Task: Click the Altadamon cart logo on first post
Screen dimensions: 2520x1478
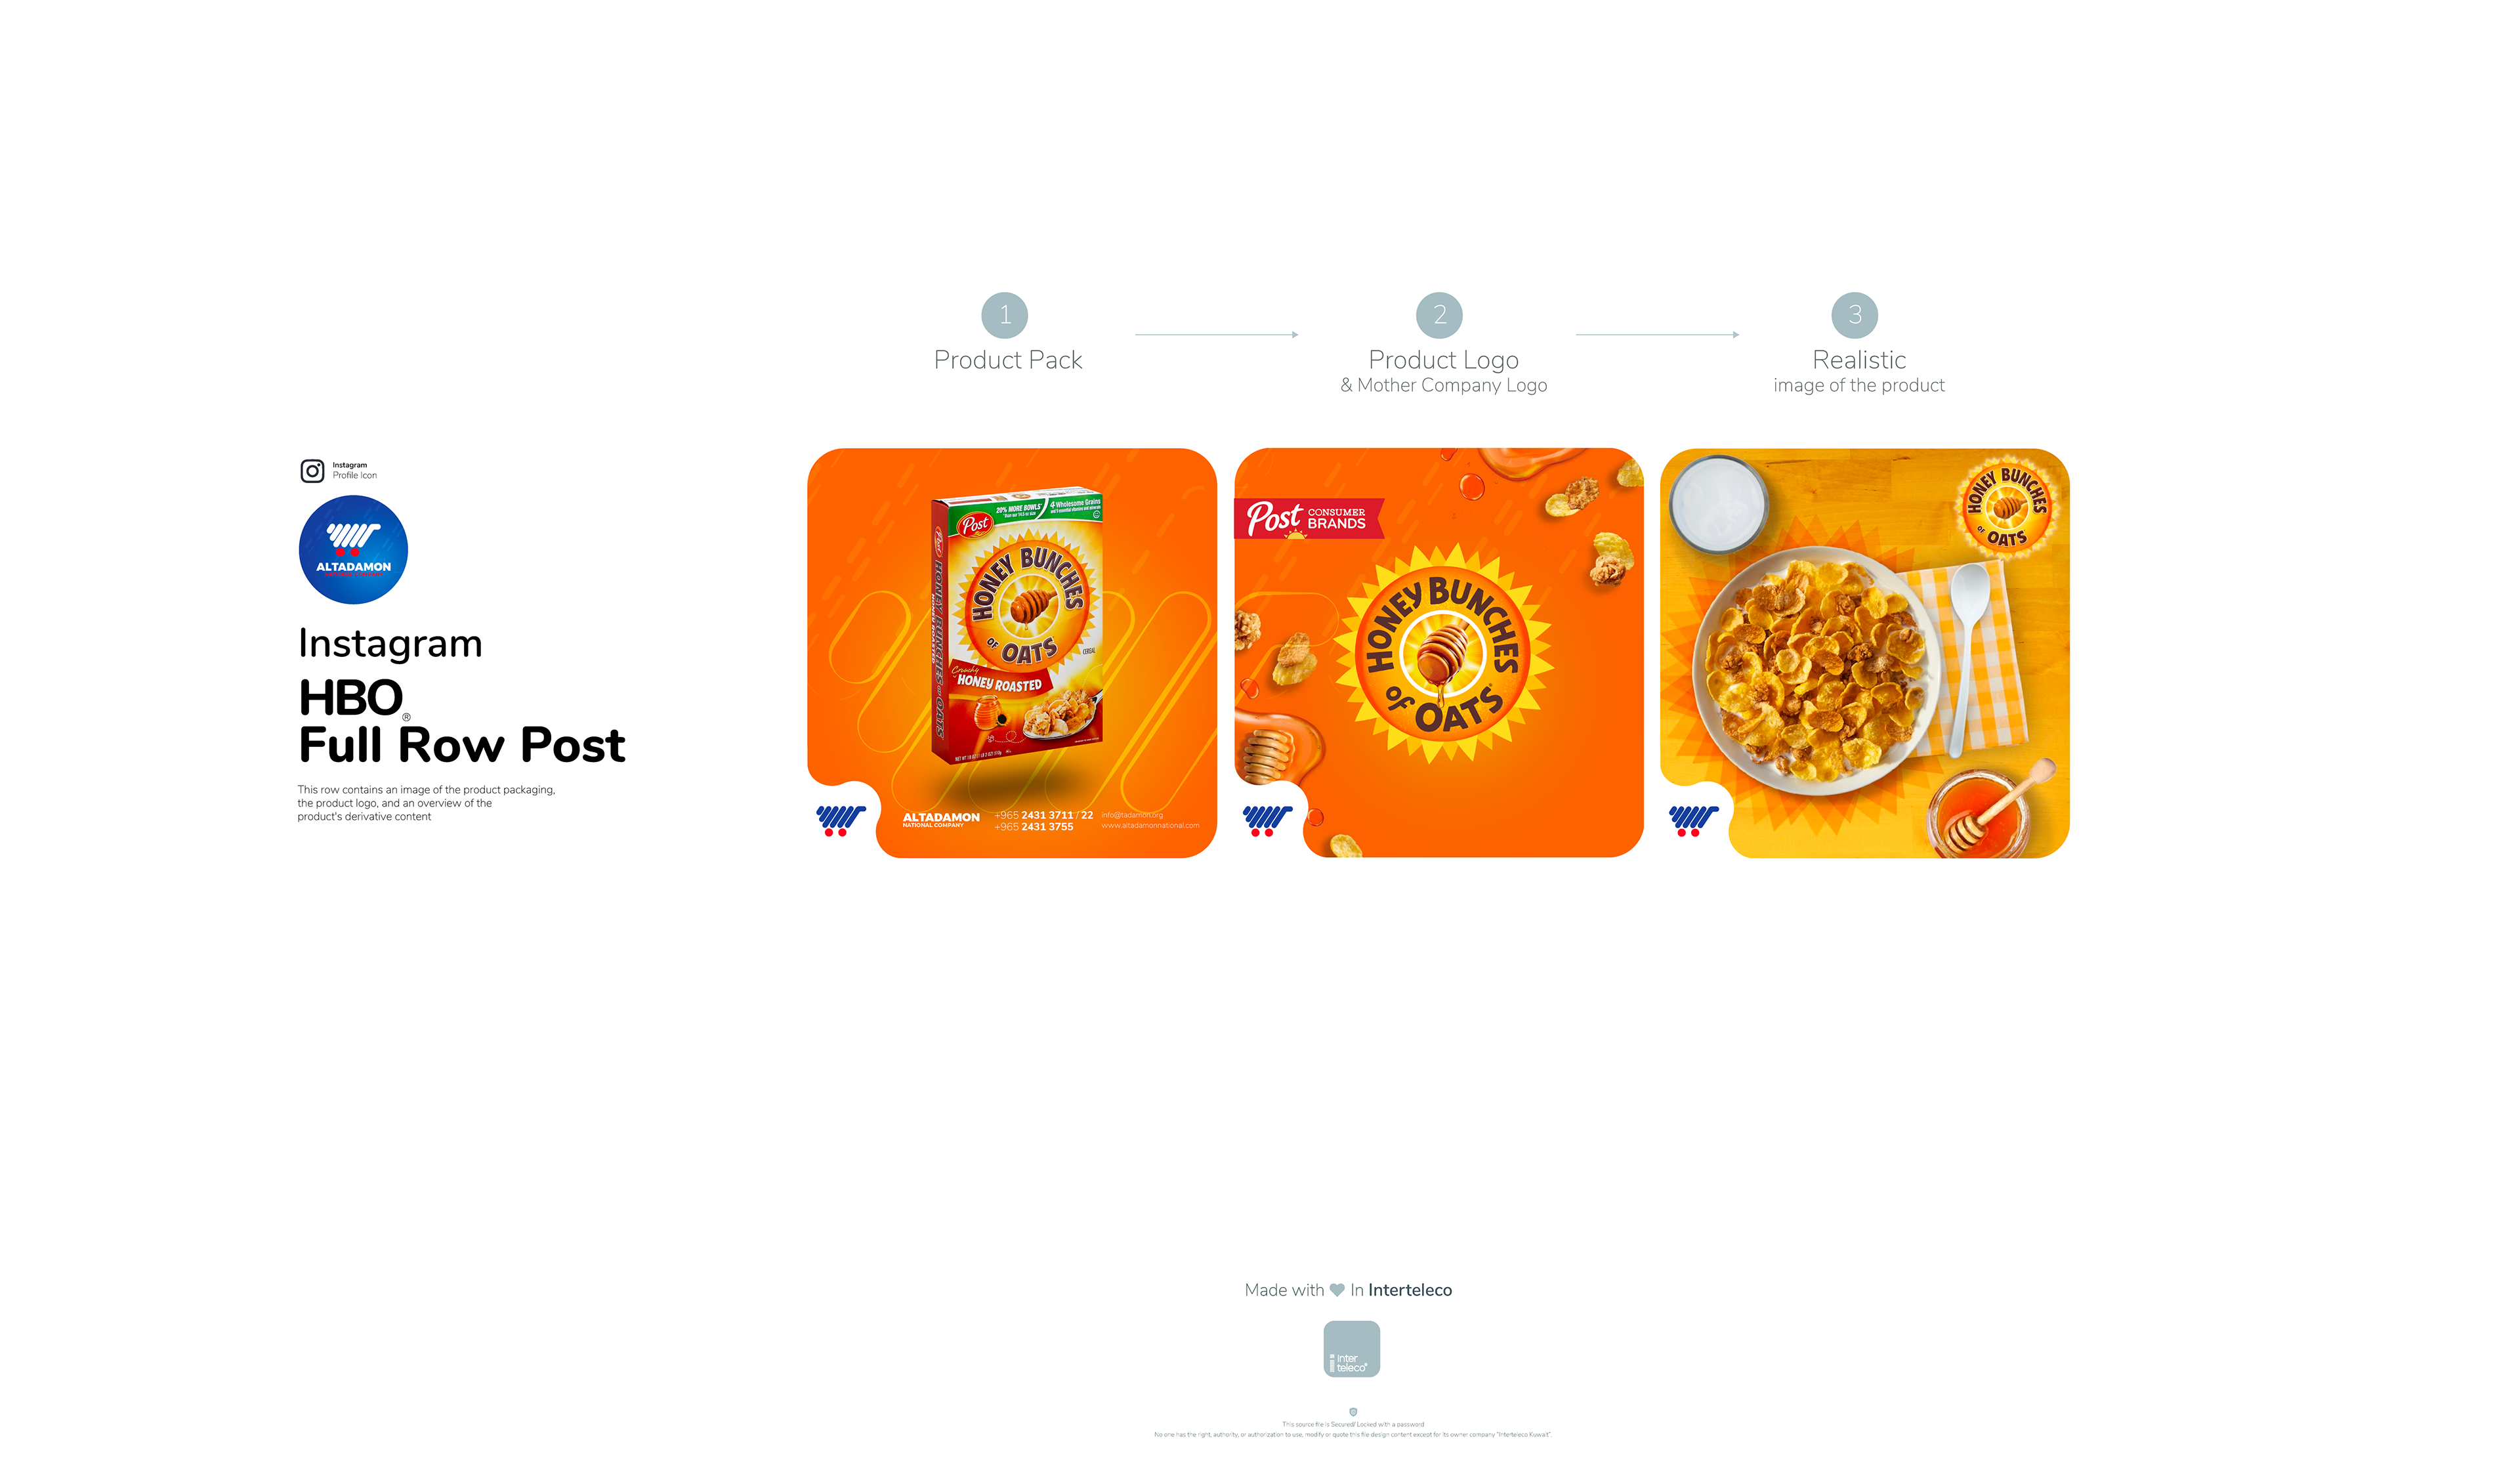Action: point(840,821)
